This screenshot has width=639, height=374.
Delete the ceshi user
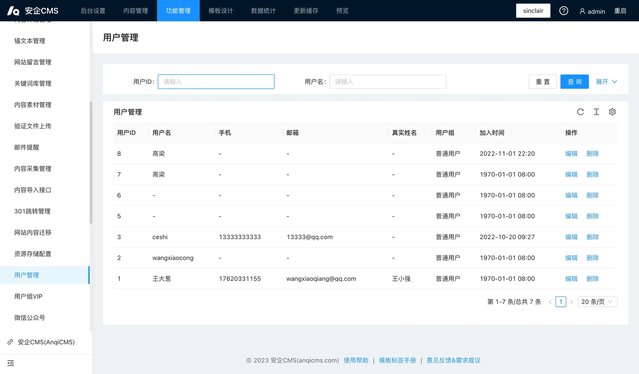593,237
